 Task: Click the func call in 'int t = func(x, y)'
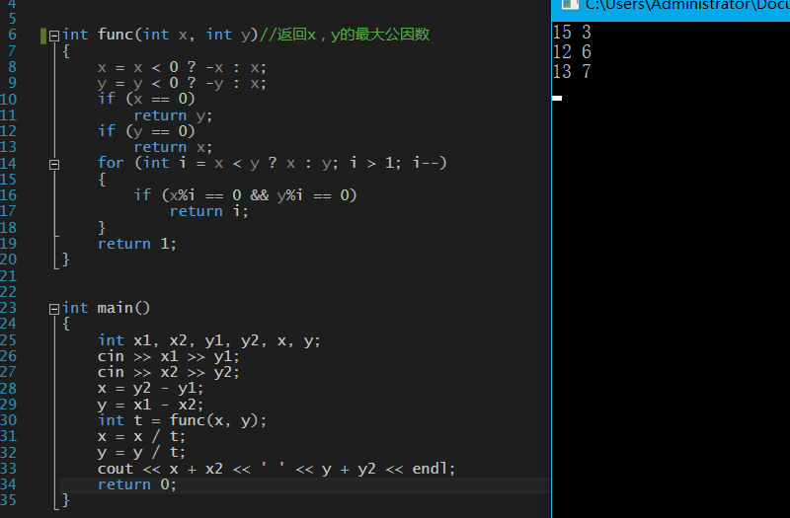click(188, 420)
